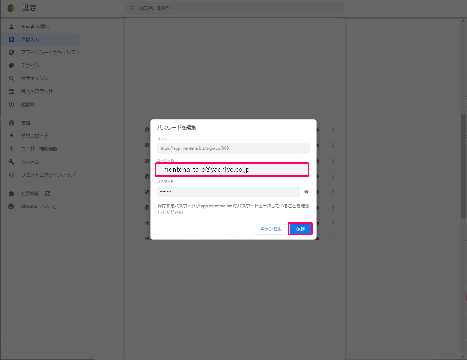Click the password input field
The height and width of the screenshot is (360, 467).
228,192
